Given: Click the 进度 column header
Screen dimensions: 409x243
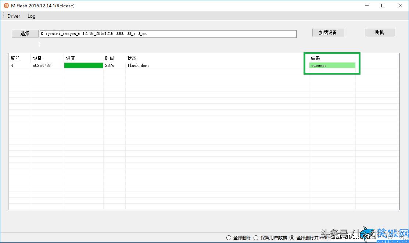Looking at the screenshot, I should [83, 58].
